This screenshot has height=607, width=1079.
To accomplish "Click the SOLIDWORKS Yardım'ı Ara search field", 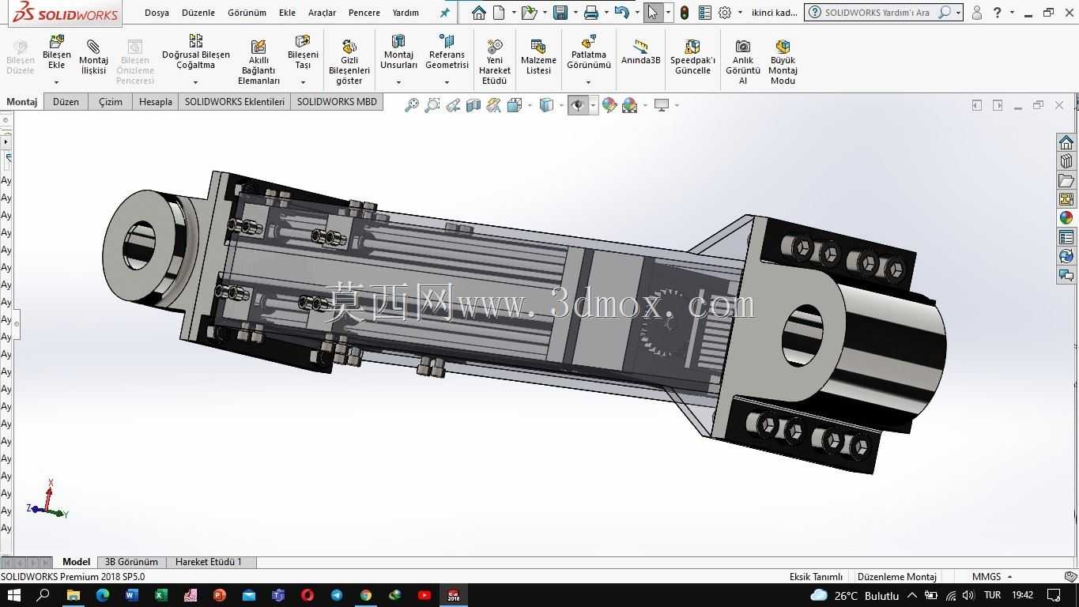I will 877,13.
